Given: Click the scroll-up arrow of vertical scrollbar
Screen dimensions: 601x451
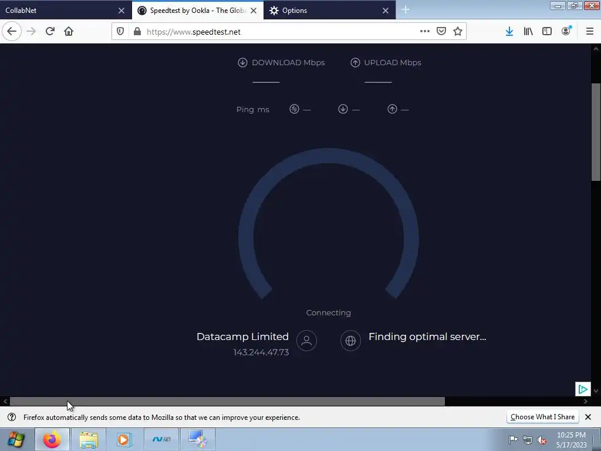Looking at the screenshot, I should click(x=596, y=49).
